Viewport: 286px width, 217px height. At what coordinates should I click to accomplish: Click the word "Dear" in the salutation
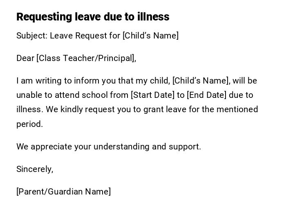point(25,58)
